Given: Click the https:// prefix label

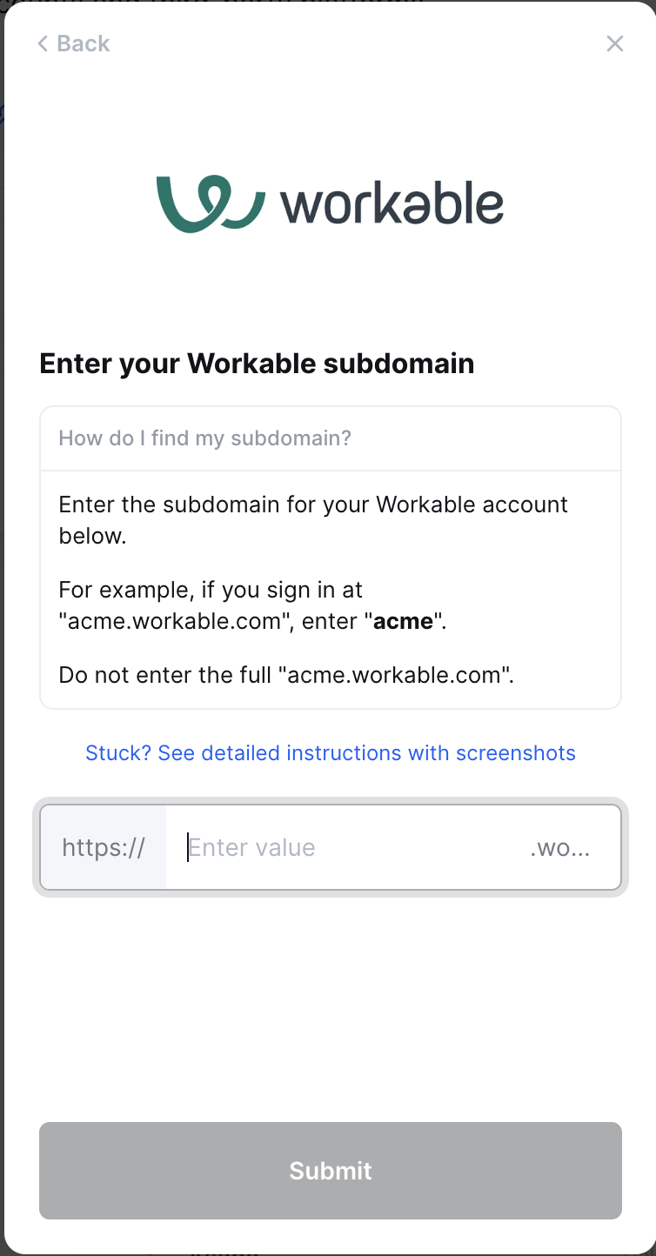Looking at the screenshot, I should pyautogui.click(x=104, y=847).
